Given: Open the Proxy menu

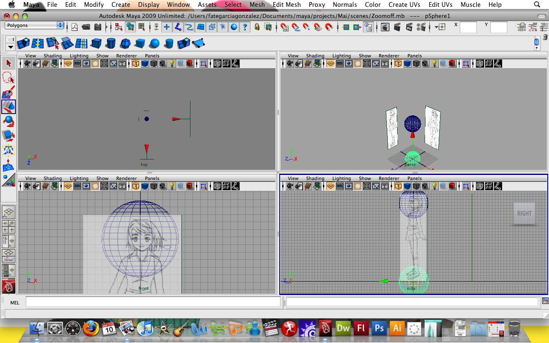Looking at the screenshot, I should 317,5.
